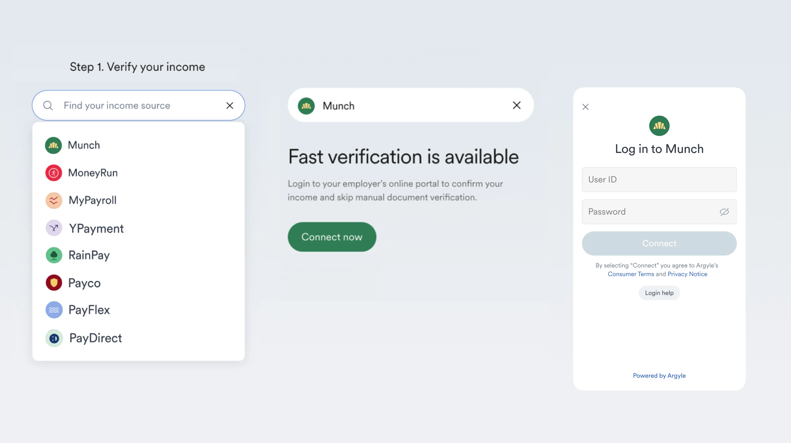Click the Payco shield logo icon
The height and width of the screenshot is (443, 791).
pos(54,283)
